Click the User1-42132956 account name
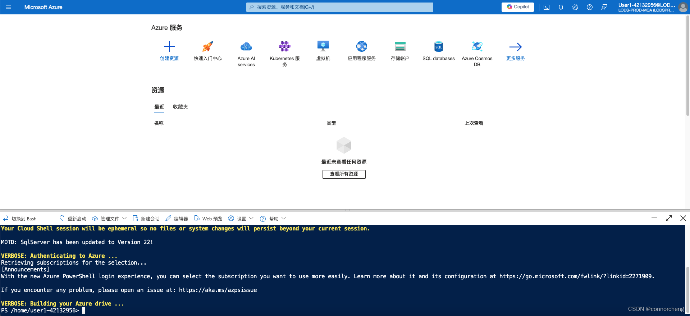Viewport: 690px width, 316px height. click(x=646, y=5)
